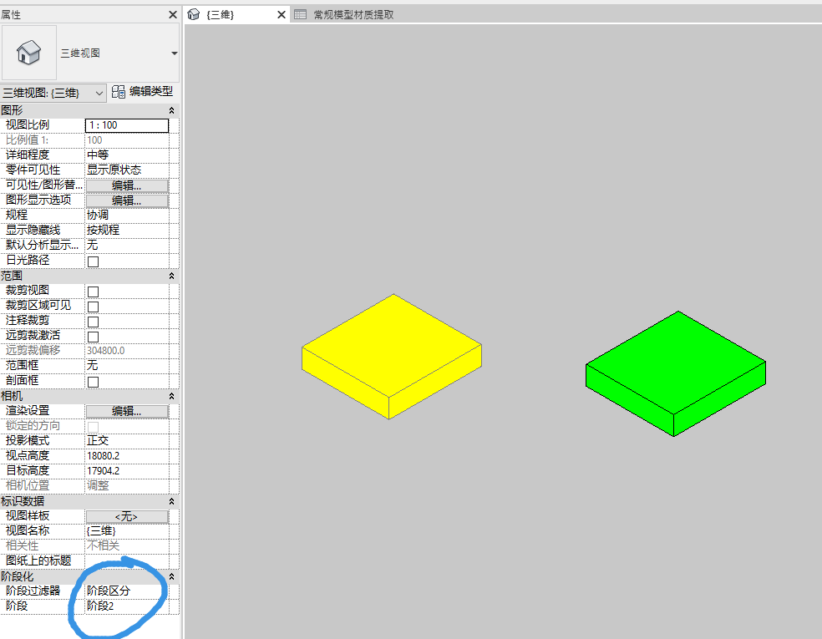Click the 目标高度 value 17904.2

104,471
